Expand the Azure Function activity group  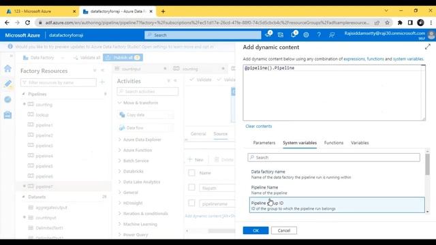tap(120, 150)
